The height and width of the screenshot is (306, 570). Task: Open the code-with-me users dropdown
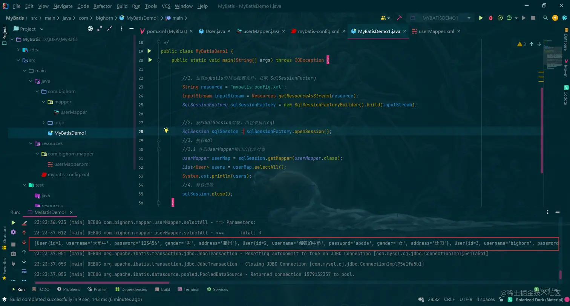[x=385, y=18]
